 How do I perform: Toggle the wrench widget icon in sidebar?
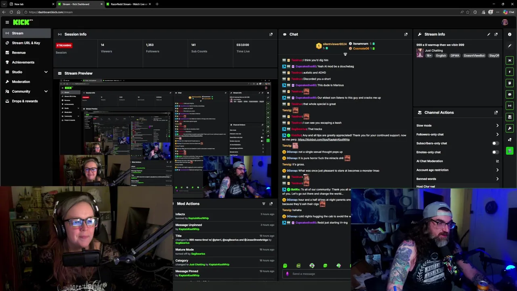pos(510,128)
